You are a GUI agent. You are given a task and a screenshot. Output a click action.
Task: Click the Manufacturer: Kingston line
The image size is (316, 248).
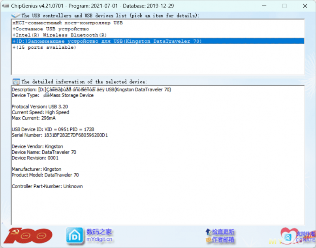(36, 169)
